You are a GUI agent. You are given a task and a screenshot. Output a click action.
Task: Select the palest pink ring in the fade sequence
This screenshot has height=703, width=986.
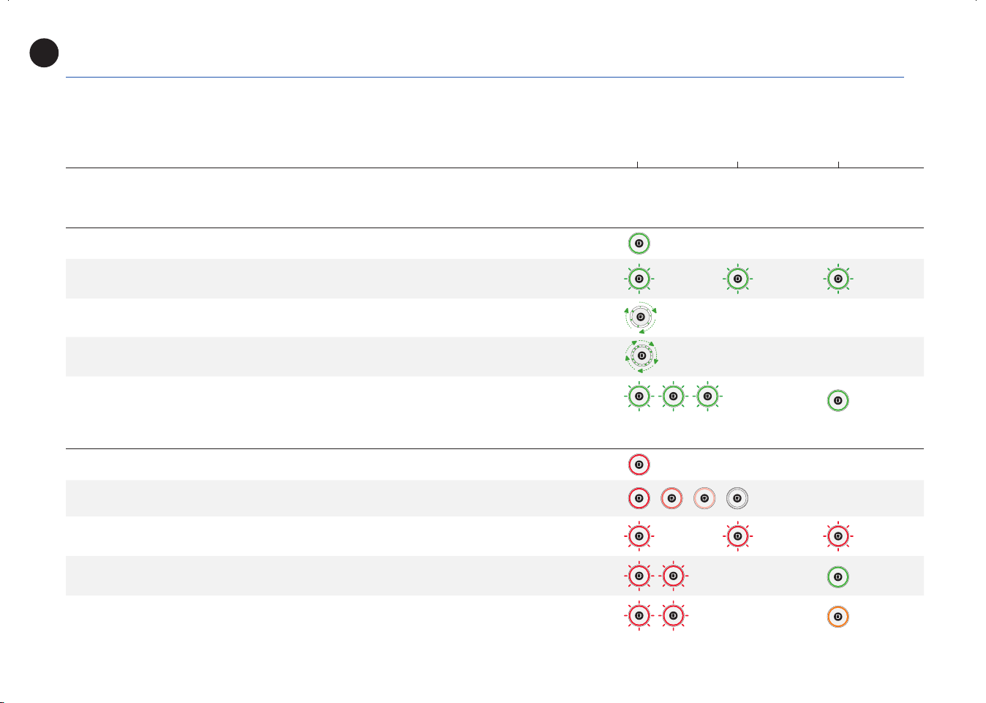coord(704,499)
